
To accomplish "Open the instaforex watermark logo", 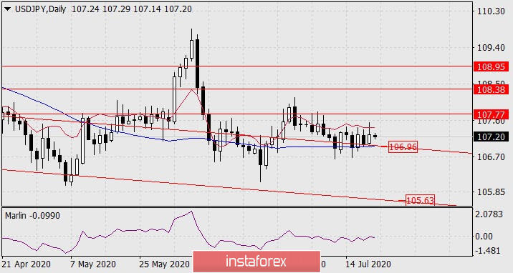I will pos(256,262).
